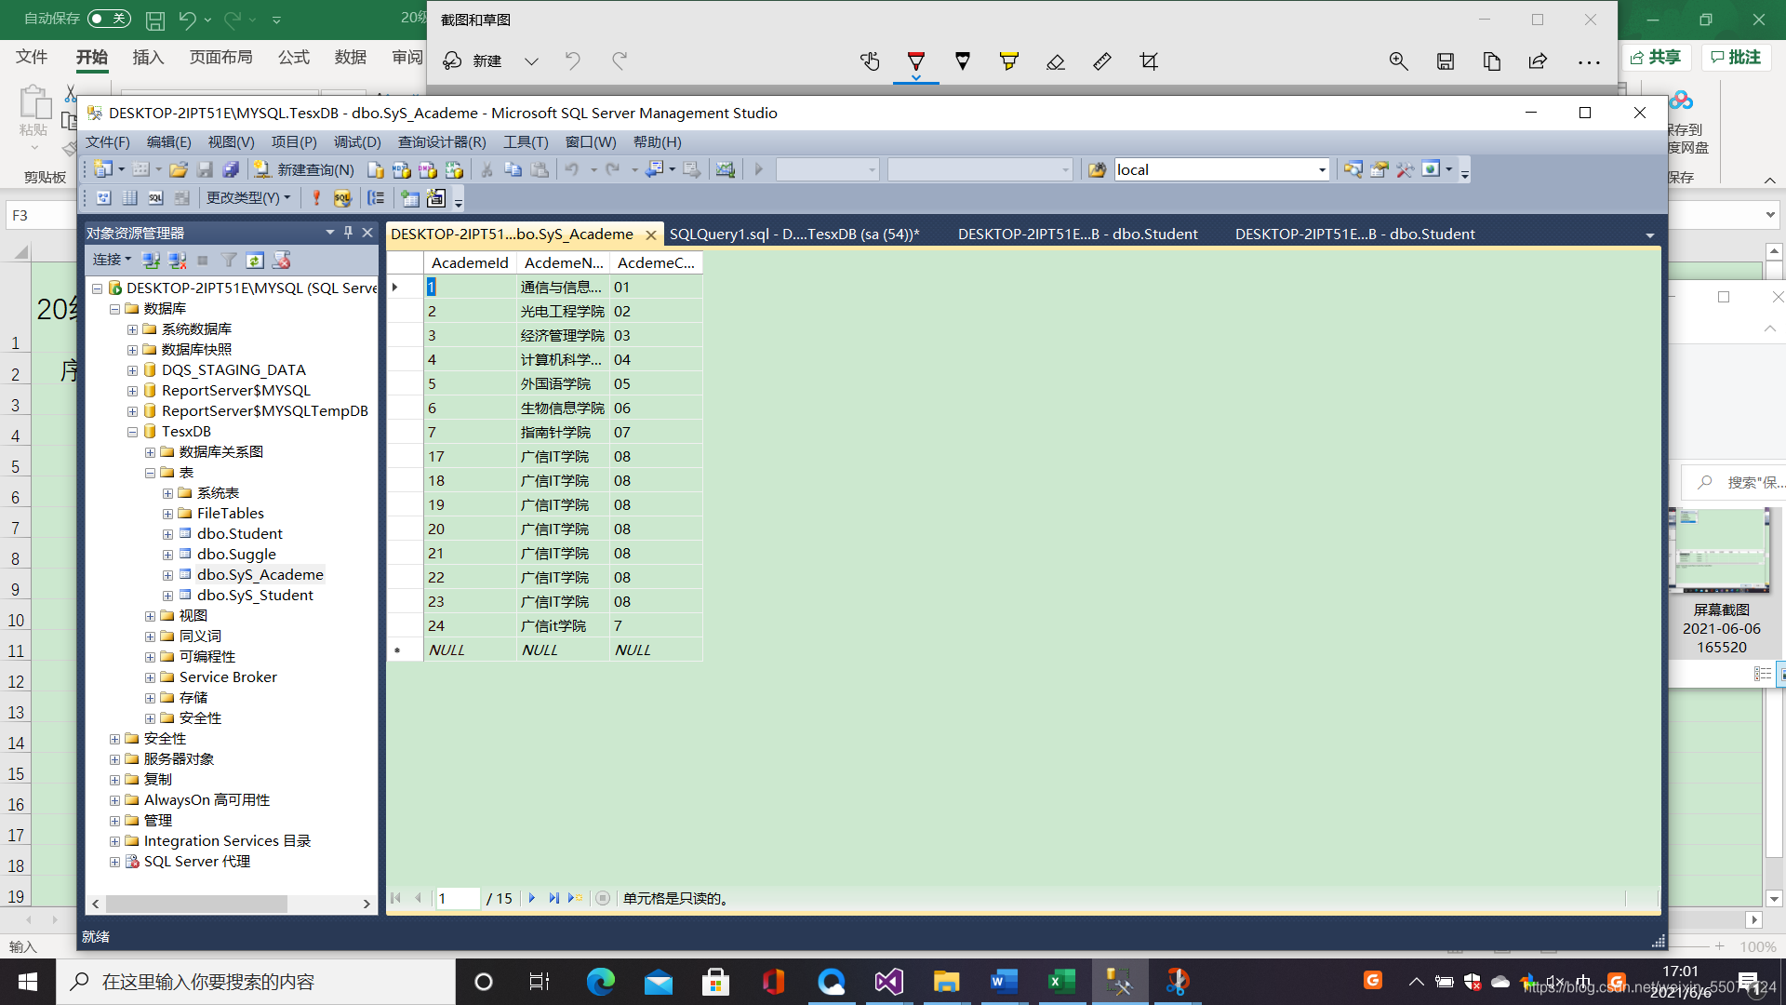The image size is (1786, 1005).
Task: Collapse the TesxDB database node
Action: [132, 432]
